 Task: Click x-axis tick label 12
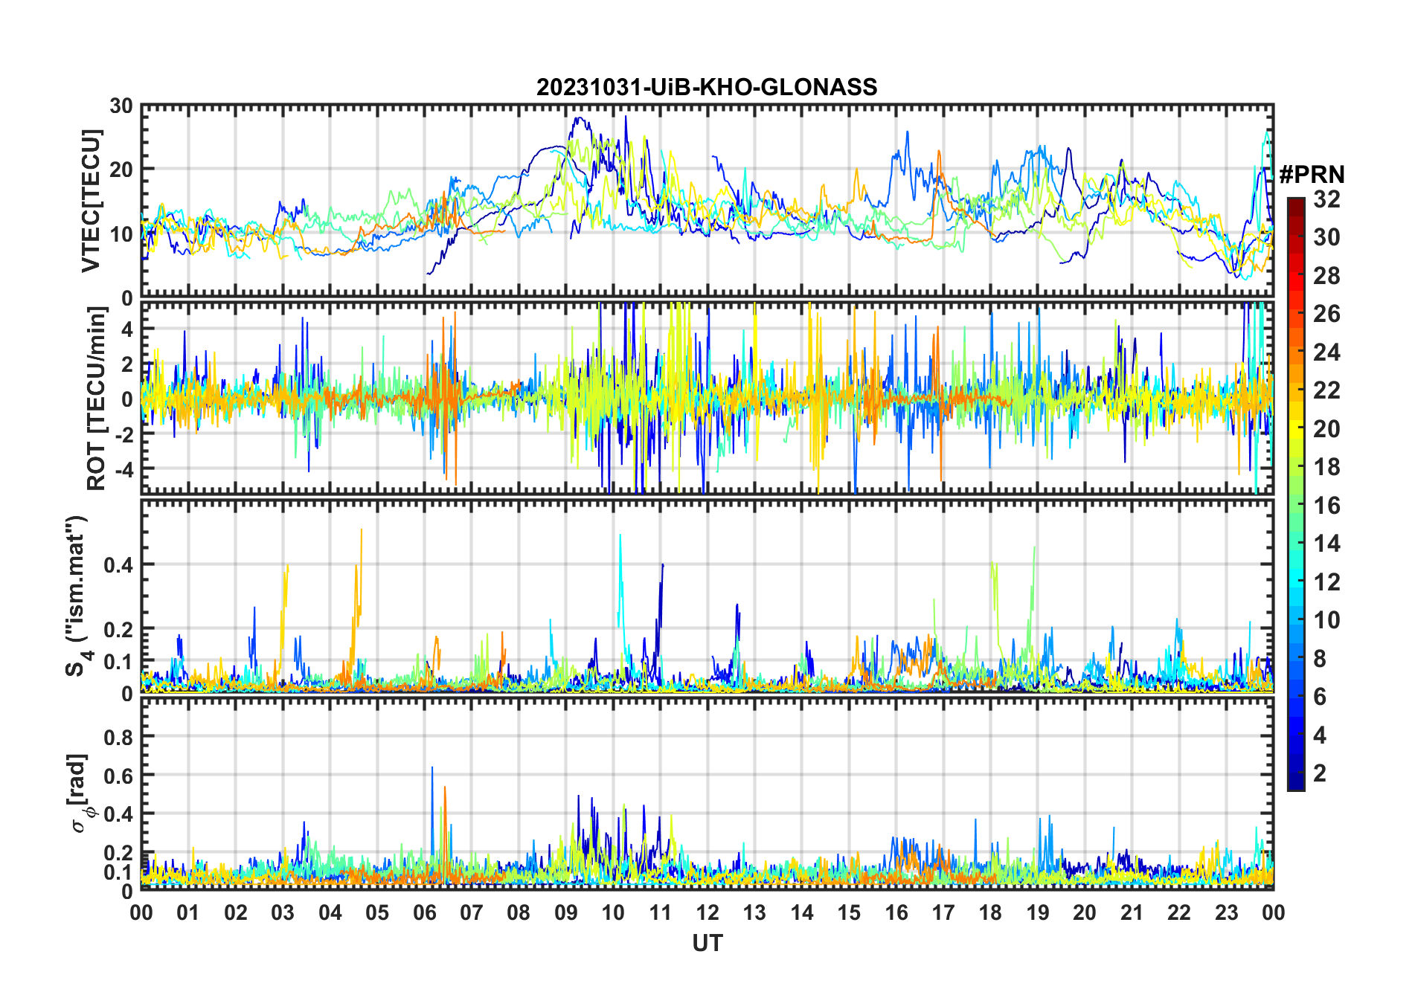(x=707, y=912)
